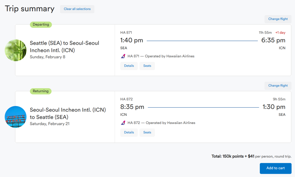Click the red +1 day indicator
This screenshot has width=295, height=177.
[x=280, y=33]
